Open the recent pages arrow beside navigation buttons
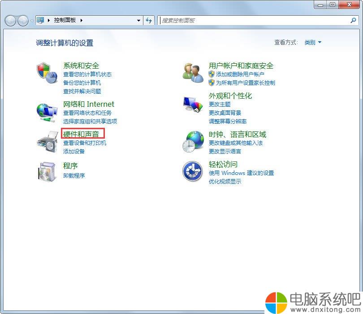This screenshot has height=314, width=363. click(x=32, y=21)
